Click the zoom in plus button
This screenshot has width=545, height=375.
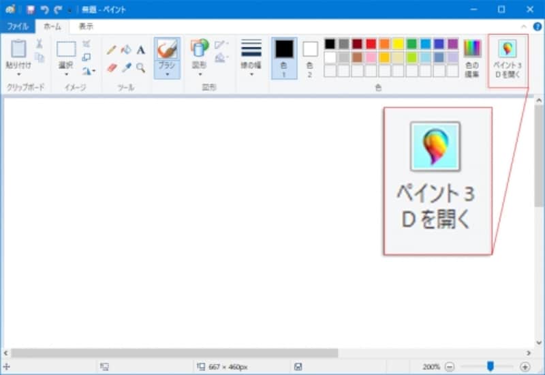point(525,367)
